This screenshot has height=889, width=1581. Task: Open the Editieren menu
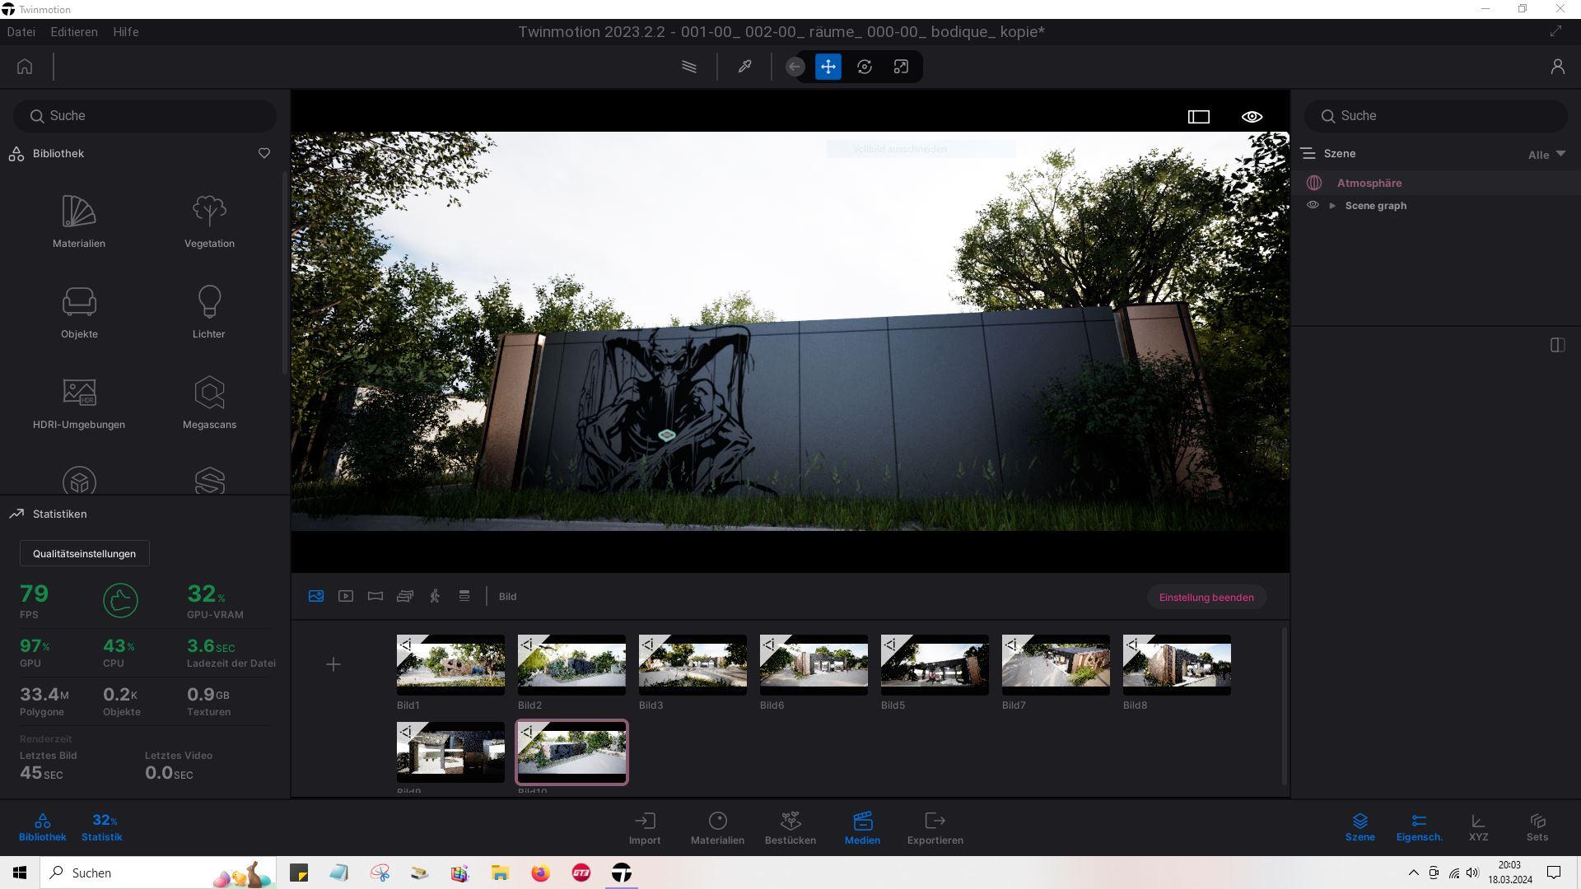74,31
